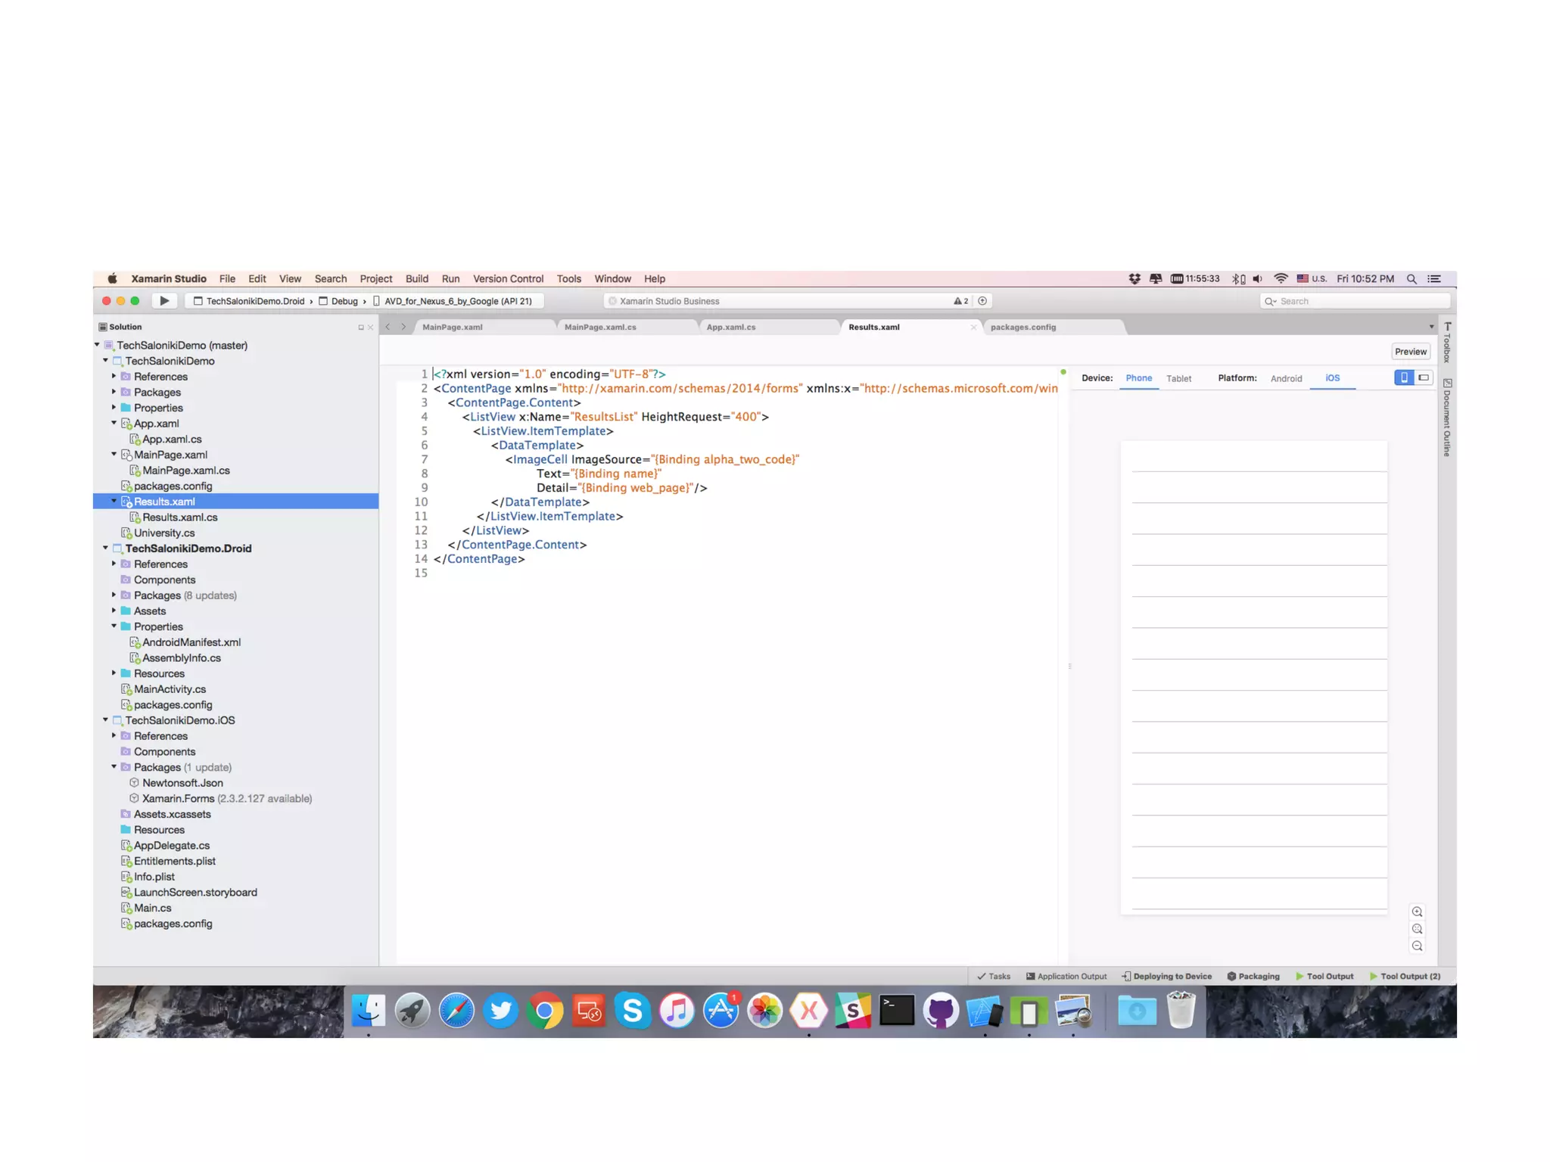Viewport: 1550px width, 1162px height.
Task: Open the Document Outline side panel
Action: pyautogui.click(x=1446, y=418)
